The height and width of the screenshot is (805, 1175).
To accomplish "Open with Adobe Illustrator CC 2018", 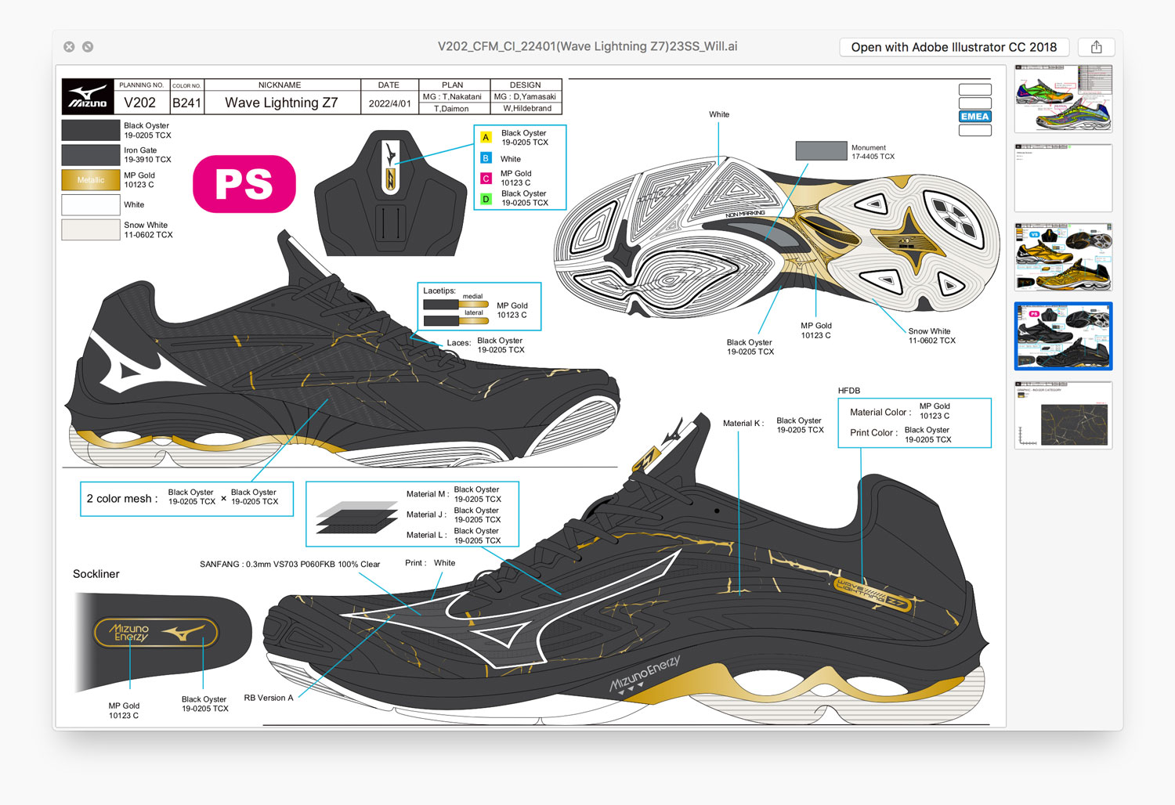I will tap(953, 47).
